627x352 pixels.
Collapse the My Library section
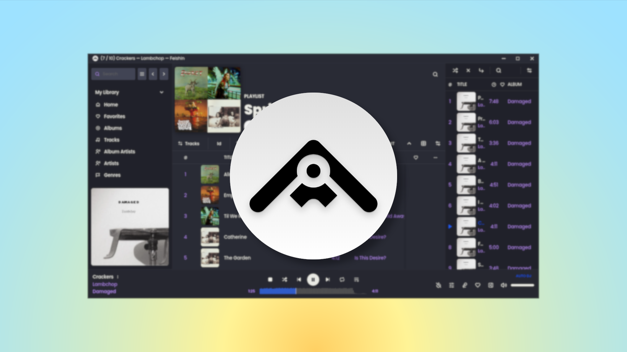(x=161, y=92)
